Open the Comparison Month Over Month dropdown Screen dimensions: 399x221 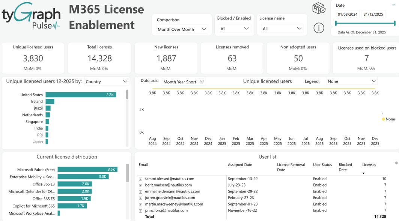point(182,29)
